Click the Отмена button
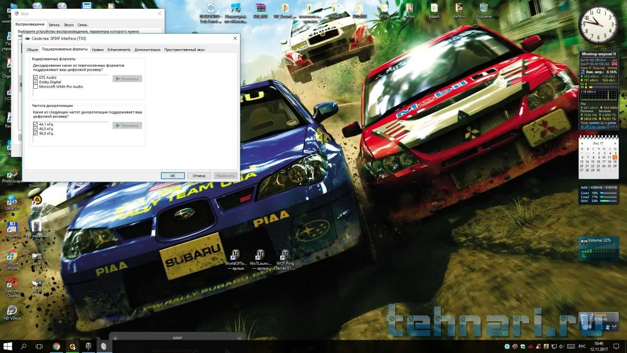Image resolution: width=627 pixels, height=353 pixels. click(199, 176)
